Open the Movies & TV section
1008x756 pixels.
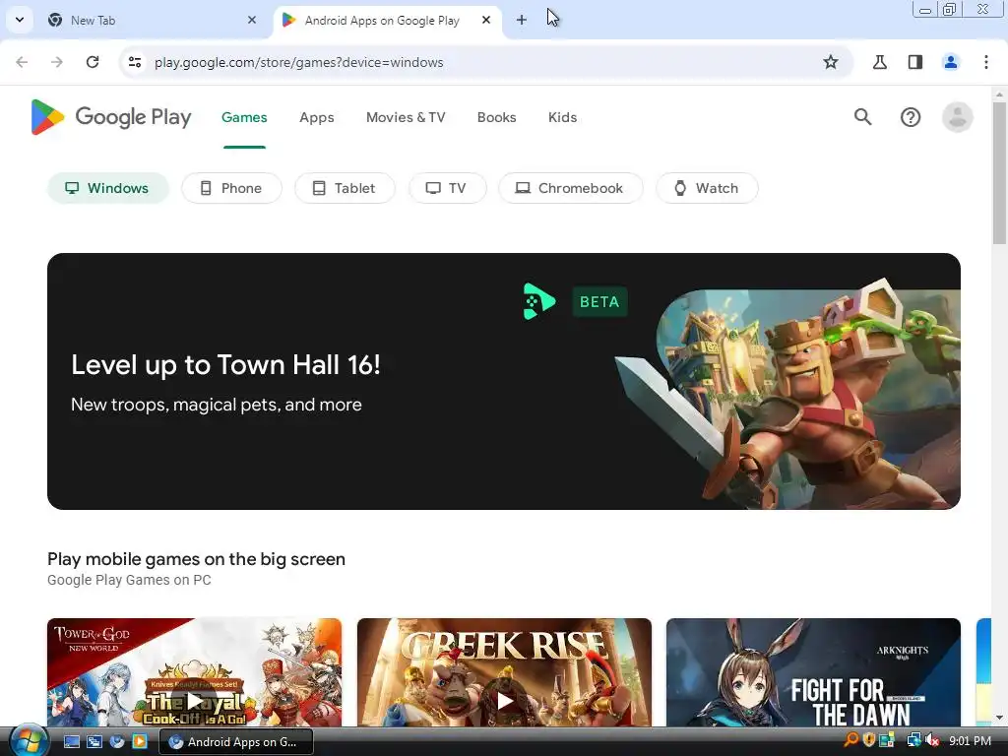pyautogui.click(x=406, y=118)
